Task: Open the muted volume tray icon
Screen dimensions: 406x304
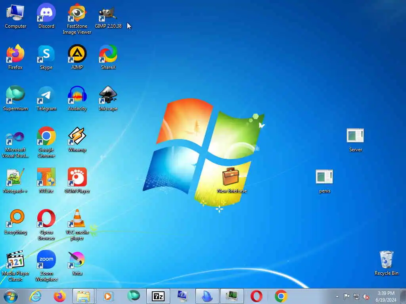Action: click(366, 296)
